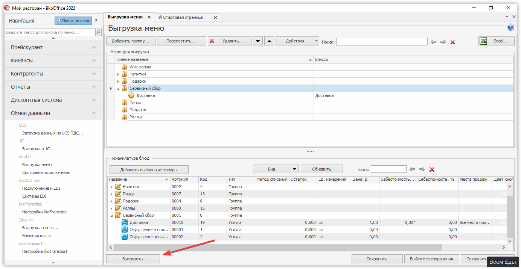This screenshot has height=269, width=521.
Task: Move selected menu item down arrow
Action: click(258, 41)
